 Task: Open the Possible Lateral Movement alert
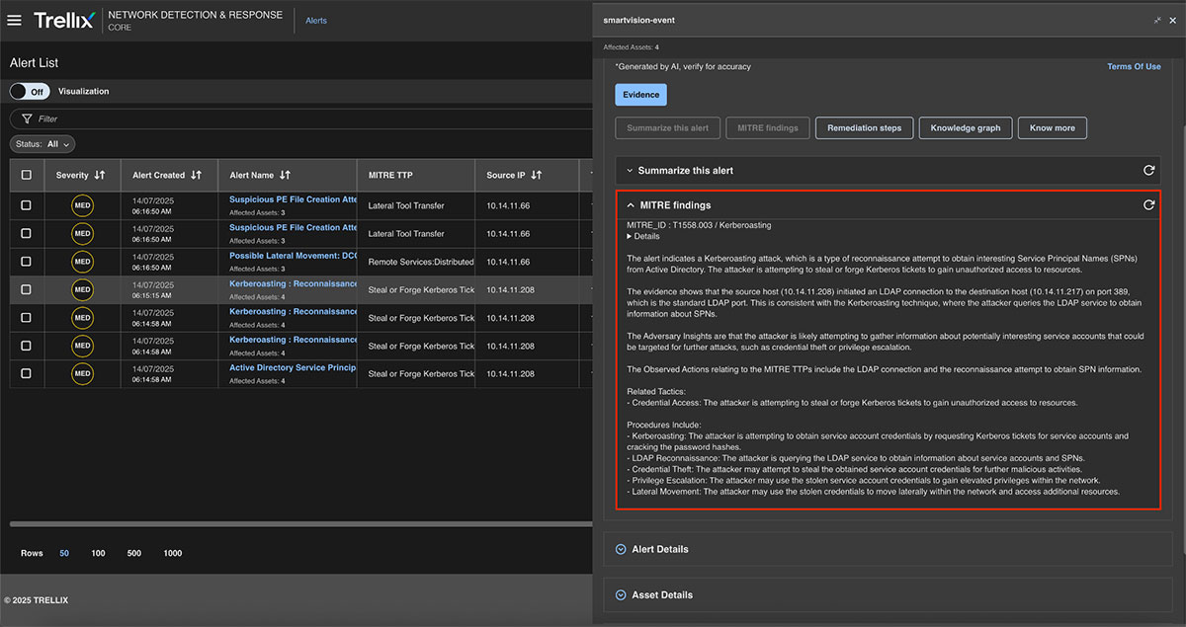pos(293,256)
